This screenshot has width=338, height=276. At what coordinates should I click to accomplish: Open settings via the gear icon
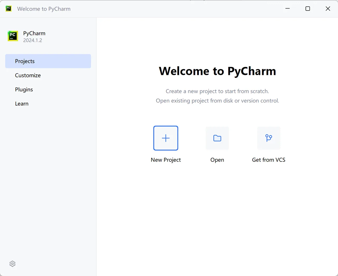12,264
